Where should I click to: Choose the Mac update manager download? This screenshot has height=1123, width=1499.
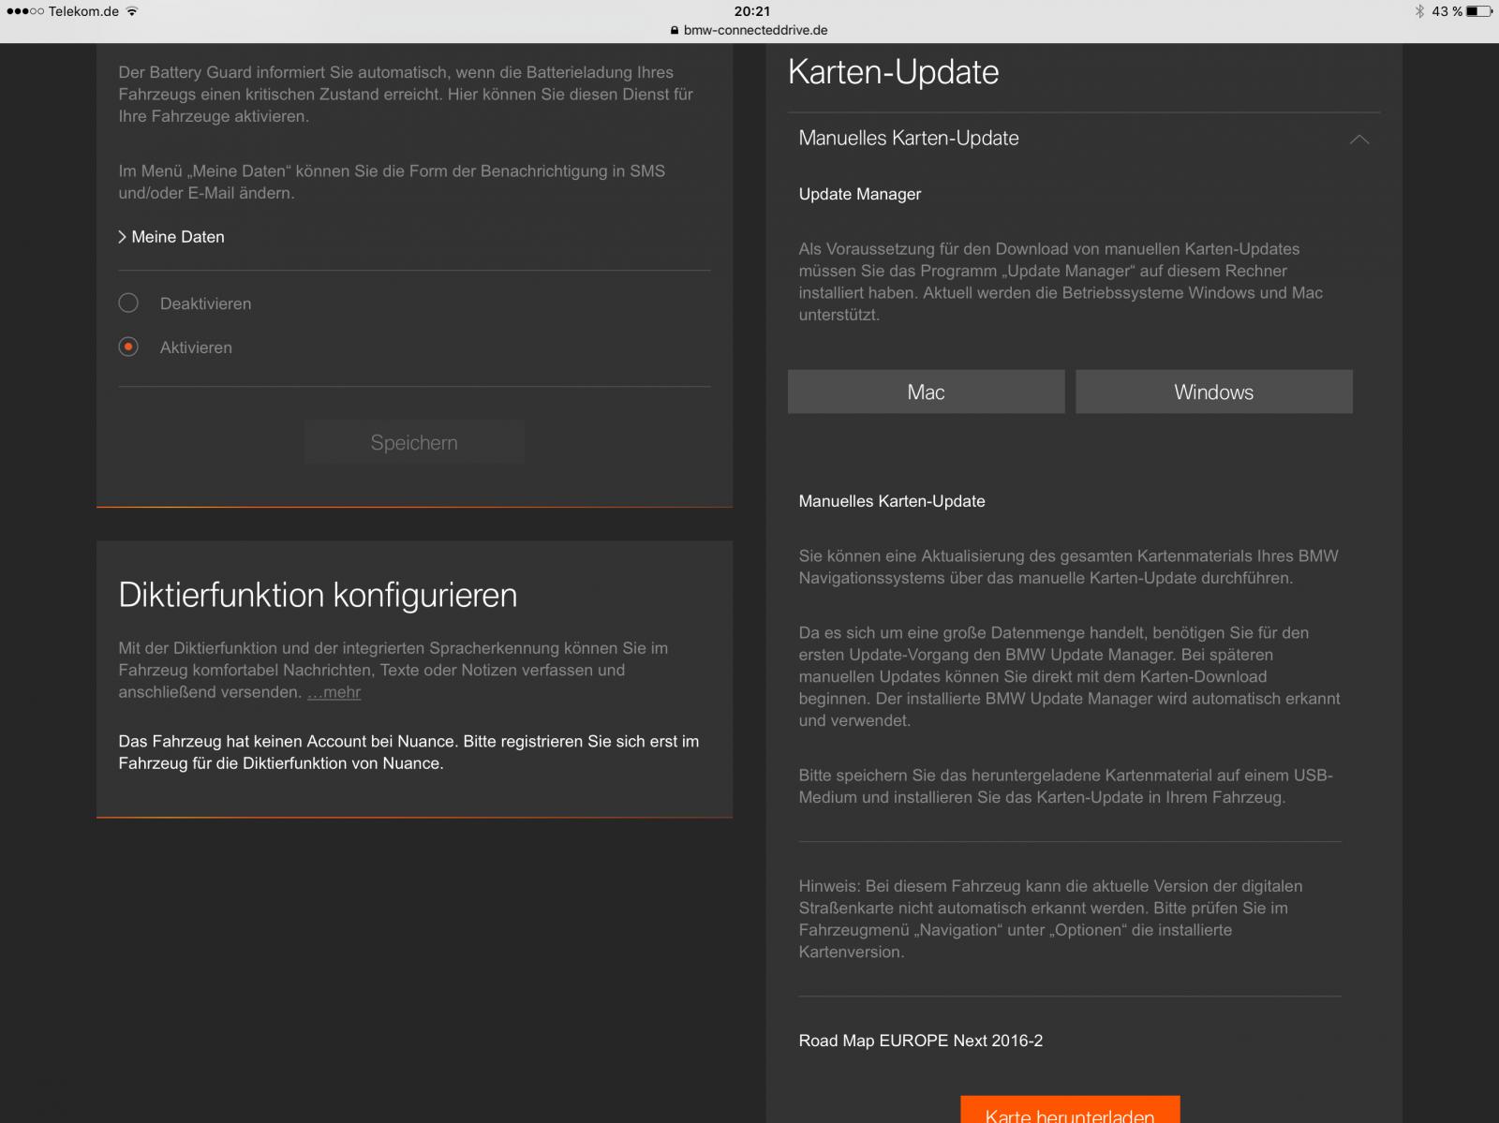(926, 392)
